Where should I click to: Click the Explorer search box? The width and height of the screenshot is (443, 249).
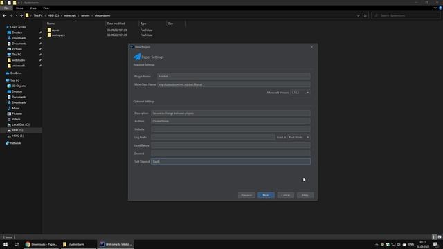coord(406,15)
